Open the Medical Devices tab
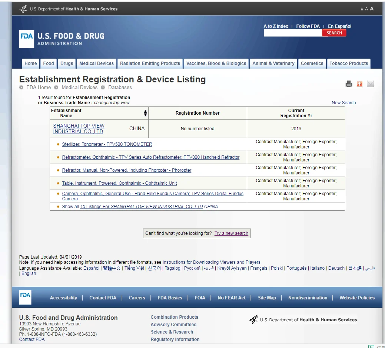The image size is (385, 348). (96, 63)
